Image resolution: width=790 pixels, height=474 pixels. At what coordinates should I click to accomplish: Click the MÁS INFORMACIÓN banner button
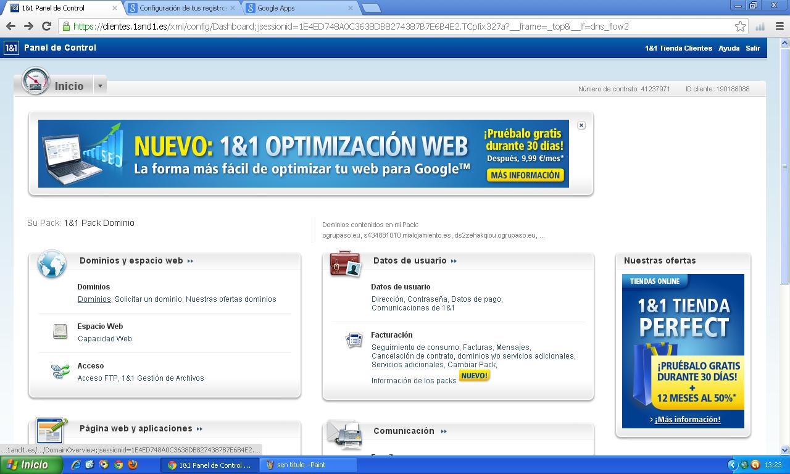click(x=525, y=175)
